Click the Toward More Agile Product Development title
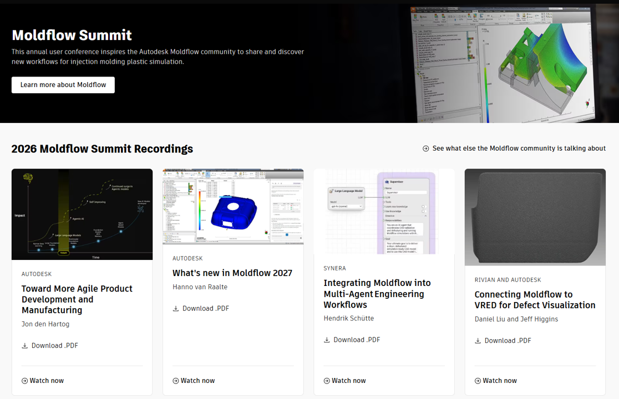 (x=77, y=299)
